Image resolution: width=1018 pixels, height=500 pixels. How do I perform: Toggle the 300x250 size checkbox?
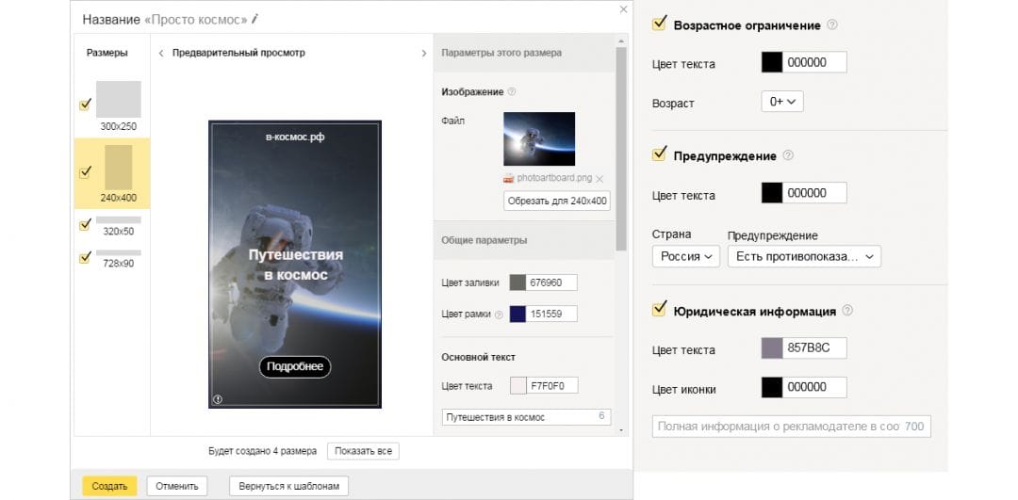pos(85,105)
